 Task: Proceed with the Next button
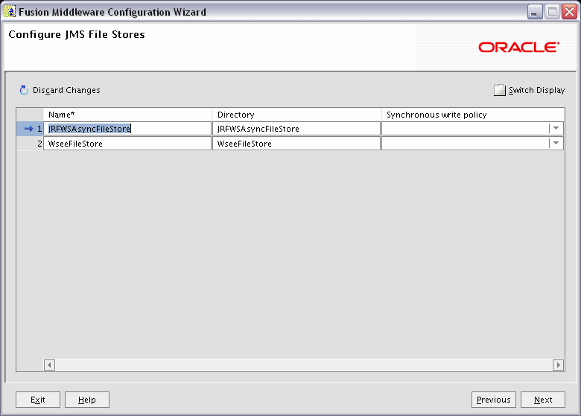tap(543, 400)
